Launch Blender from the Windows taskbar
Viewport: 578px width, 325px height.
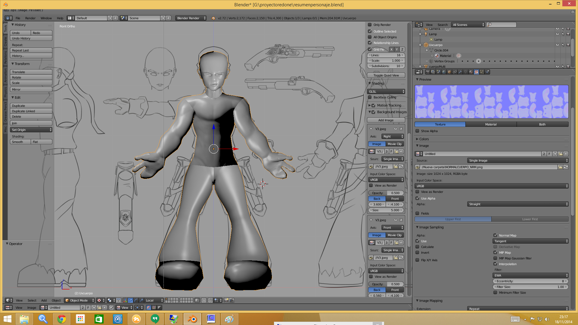coord(192,319)
